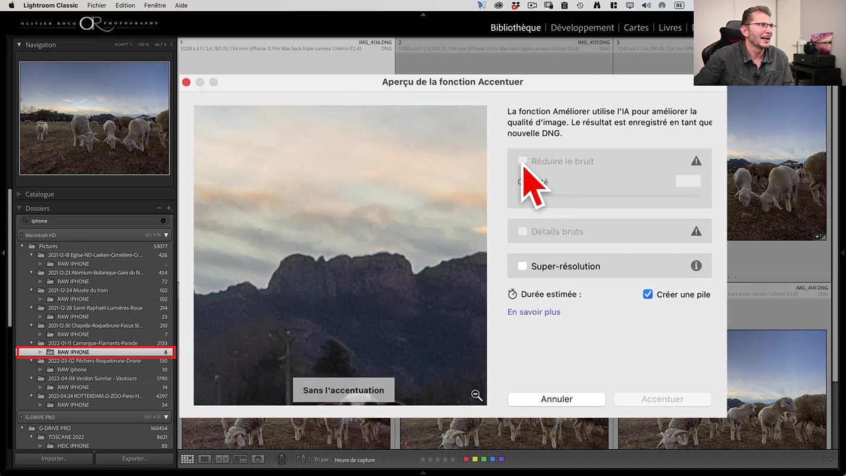The height and width of the screenshot is (476, 846).
Task: Click warning icon beside Détails bruts
Action: (x=696, y=231)
